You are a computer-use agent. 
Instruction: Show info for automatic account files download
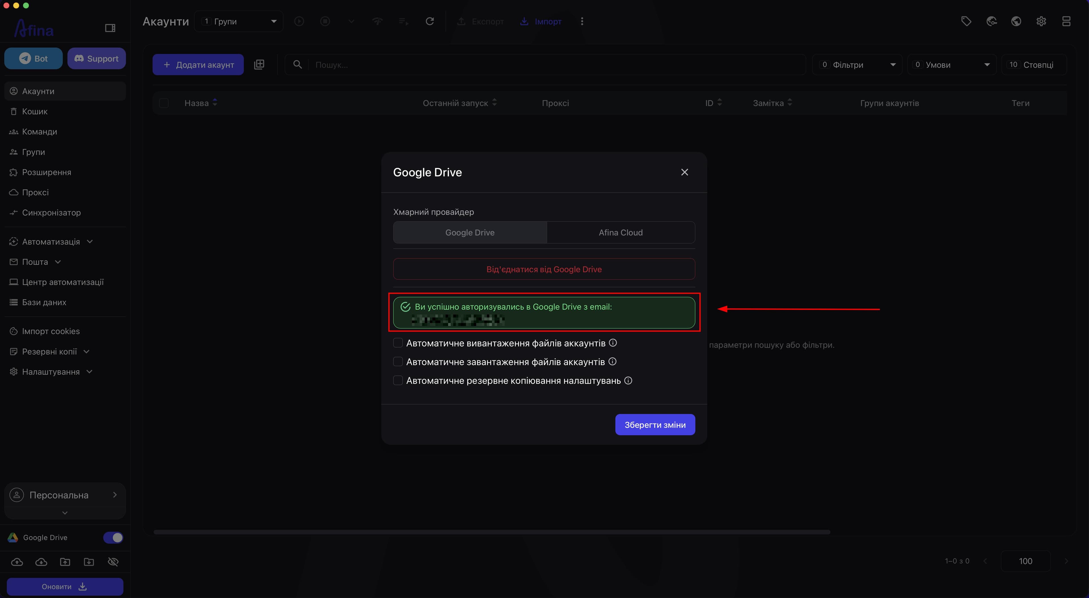[x=613, y=361]
